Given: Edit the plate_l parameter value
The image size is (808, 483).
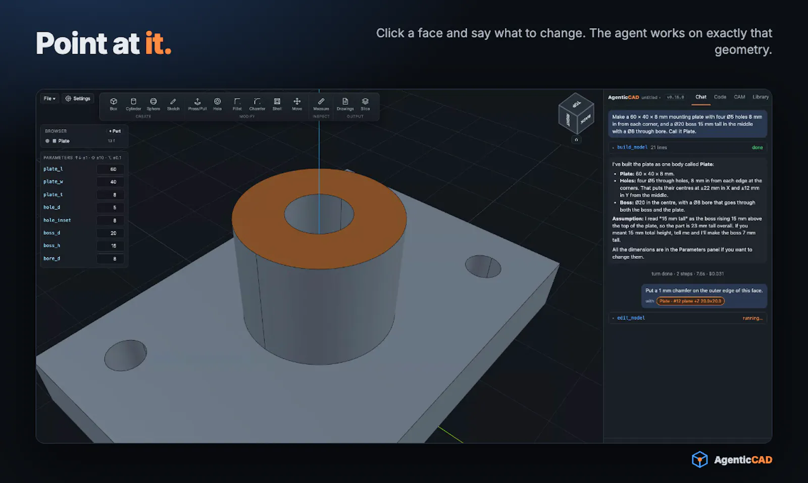Looking at the screenshot, I should point(110,169).
